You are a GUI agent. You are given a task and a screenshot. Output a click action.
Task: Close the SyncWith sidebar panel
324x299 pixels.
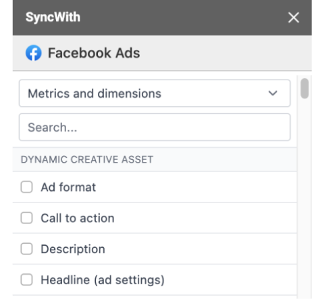point(294,18)
